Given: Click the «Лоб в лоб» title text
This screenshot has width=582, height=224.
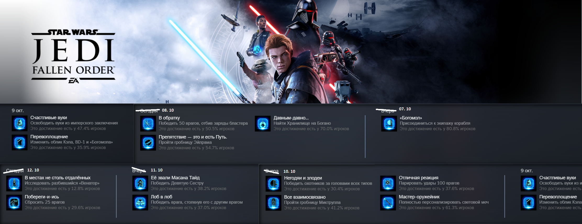Looking at the screenshot, I should [x=161, y=197].
